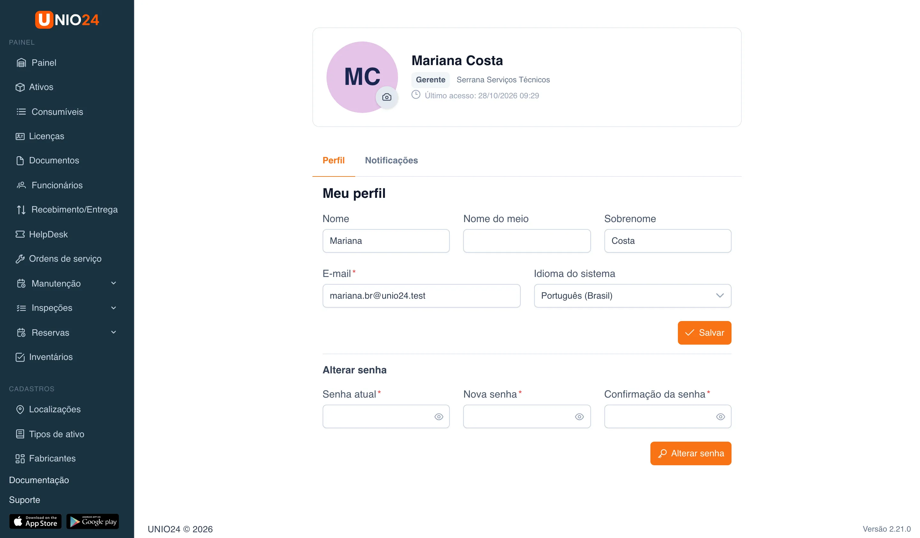Image resolution: width=920 pixels, height=538 pixels.
Task: Open the Documentação link
Action: [x=39, y=480]
